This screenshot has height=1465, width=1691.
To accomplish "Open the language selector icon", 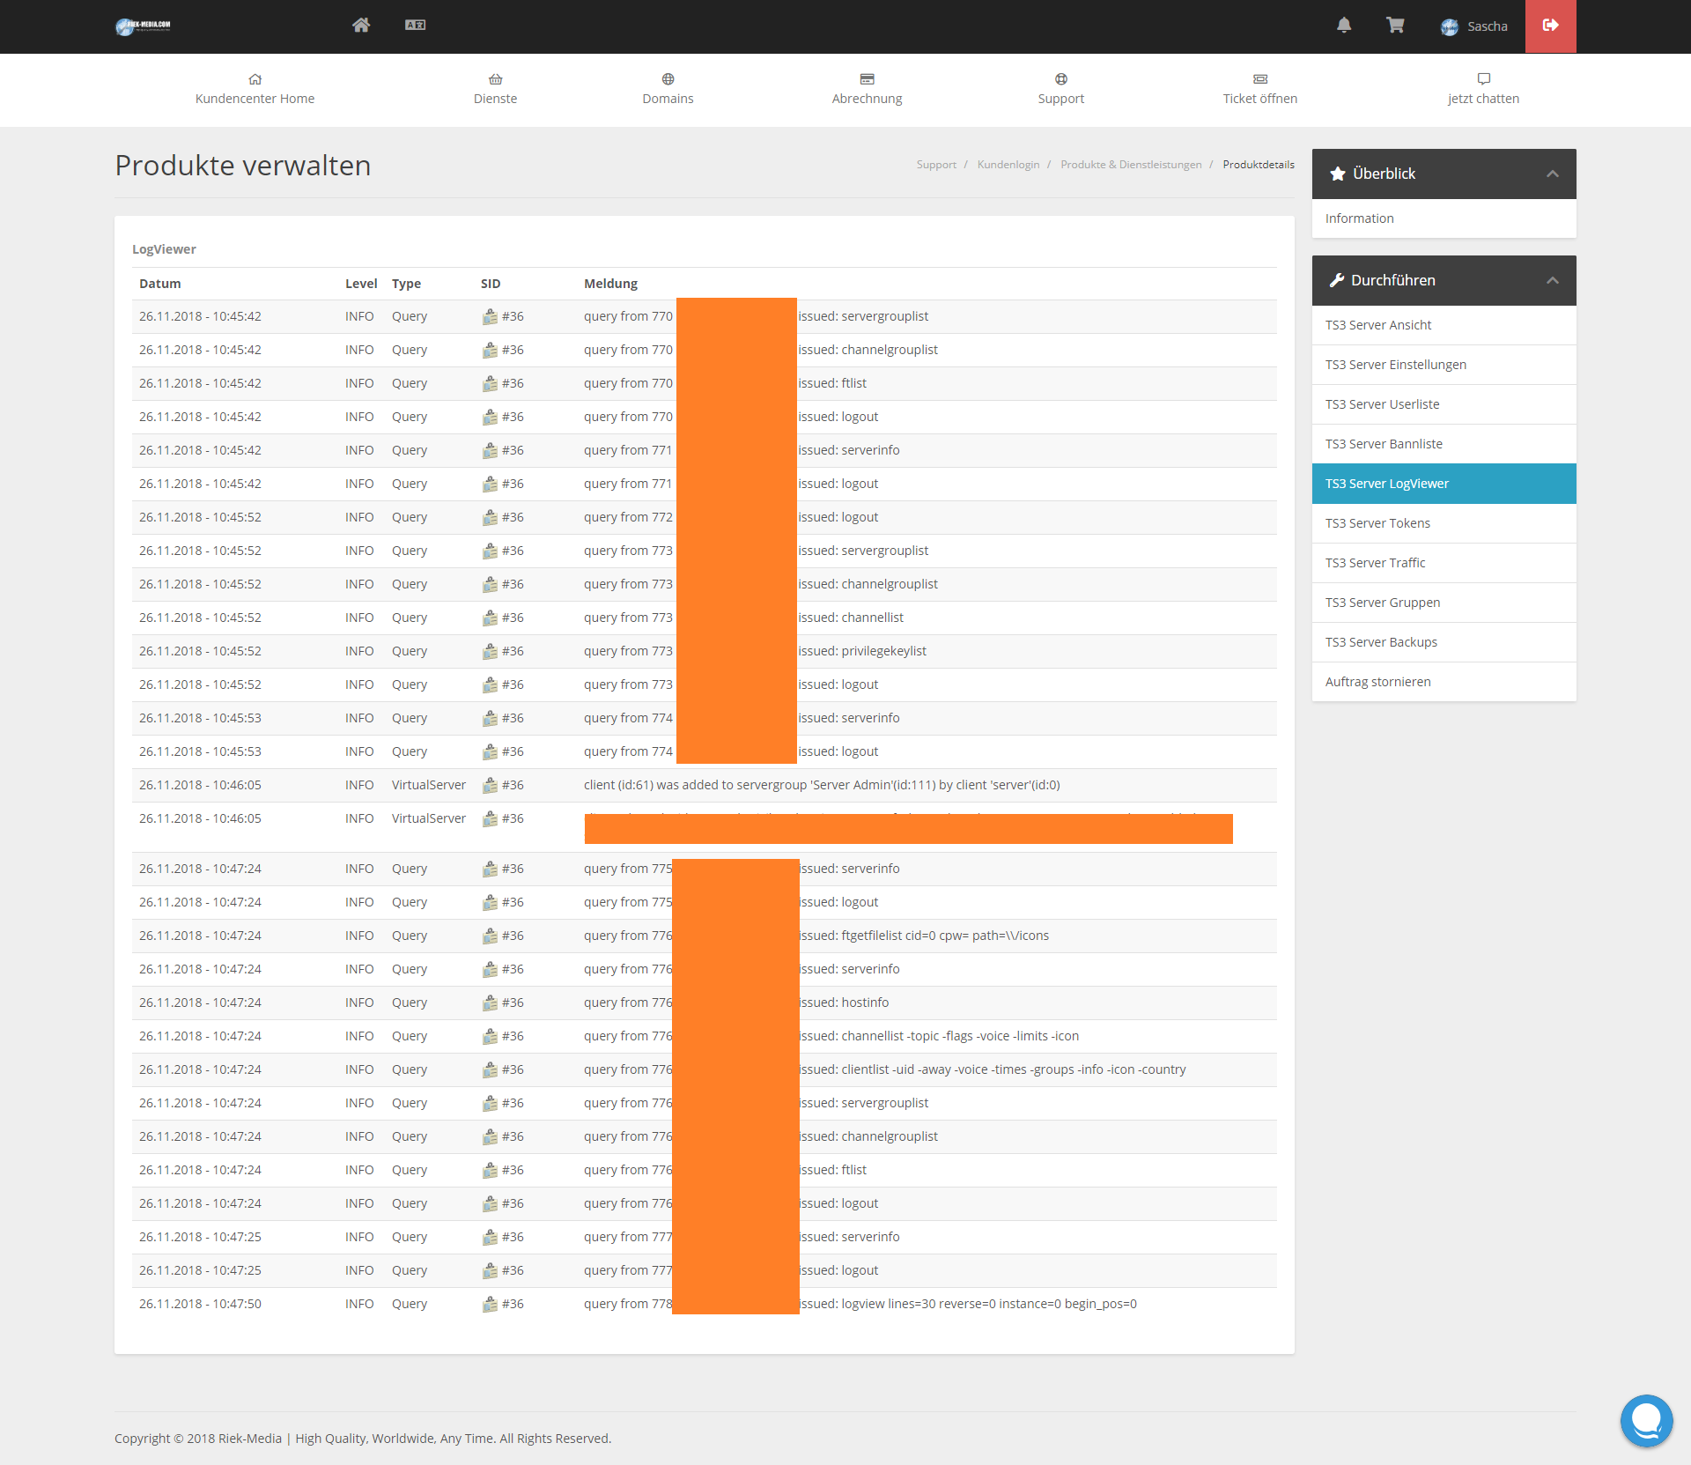I will [415, 26].
